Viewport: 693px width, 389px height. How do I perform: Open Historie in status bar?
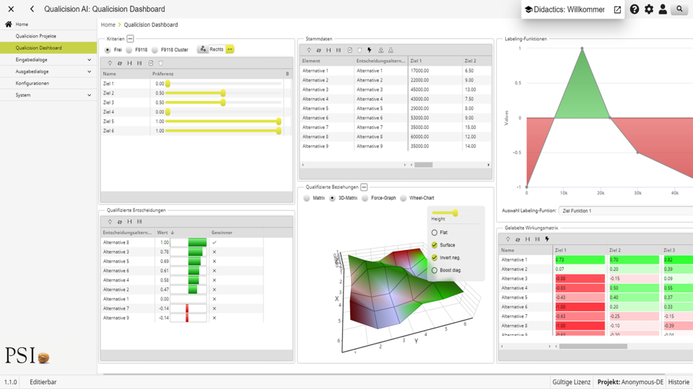click(679, 382)
